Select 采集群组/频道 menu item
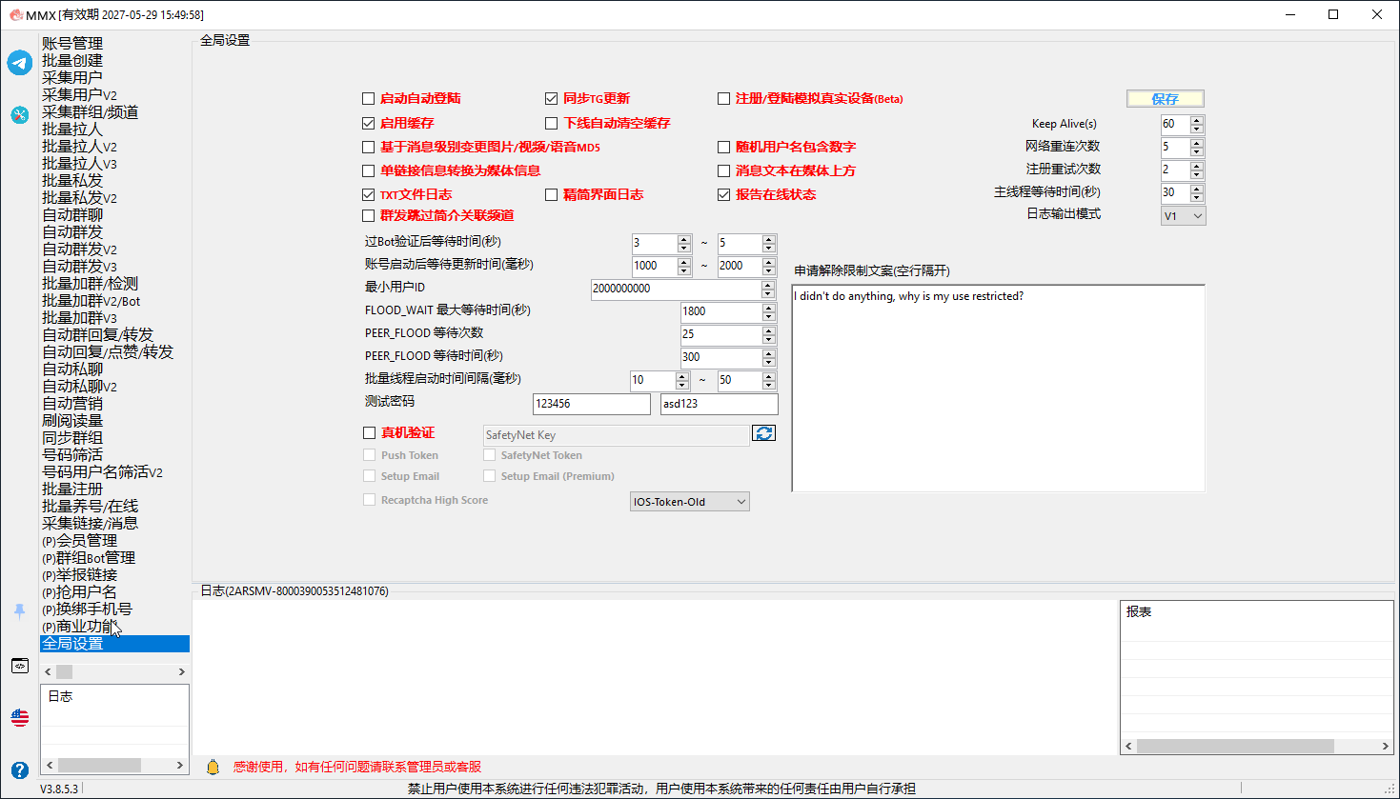1400x799 pixels. (91, 112)
